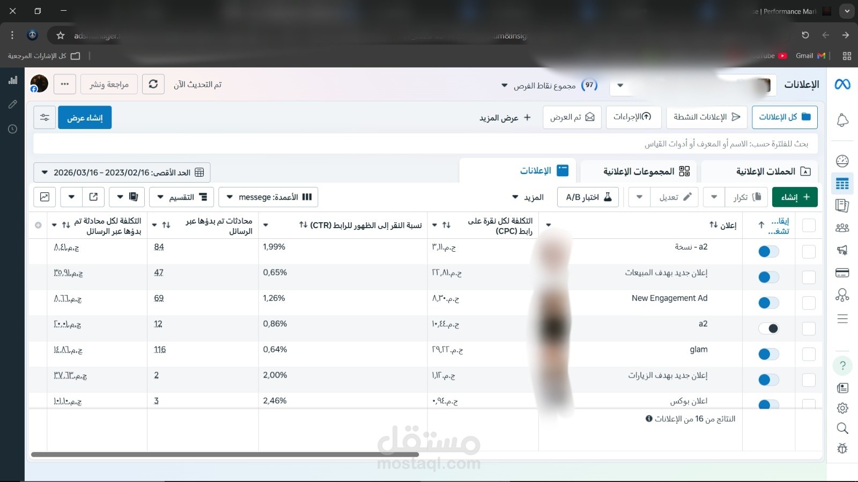Check the box for 'glam' row
This screenshot has height=482, width=858.
809,354
